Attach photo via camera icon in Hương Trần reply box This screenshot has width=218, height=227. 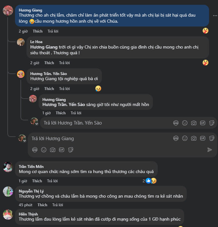pos(193,123)
